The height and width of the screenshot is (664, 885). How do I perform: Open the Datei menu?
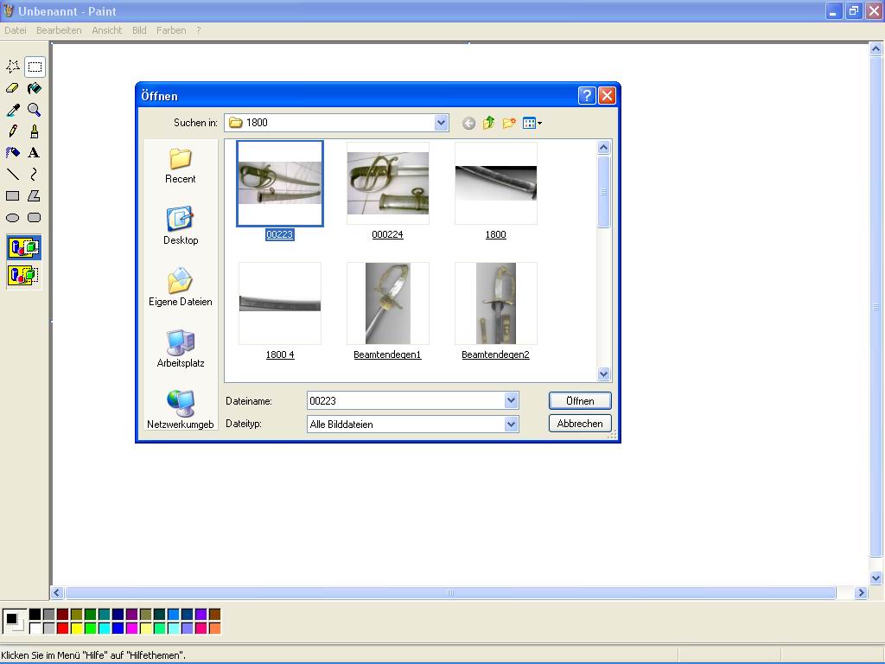[15, 30]
